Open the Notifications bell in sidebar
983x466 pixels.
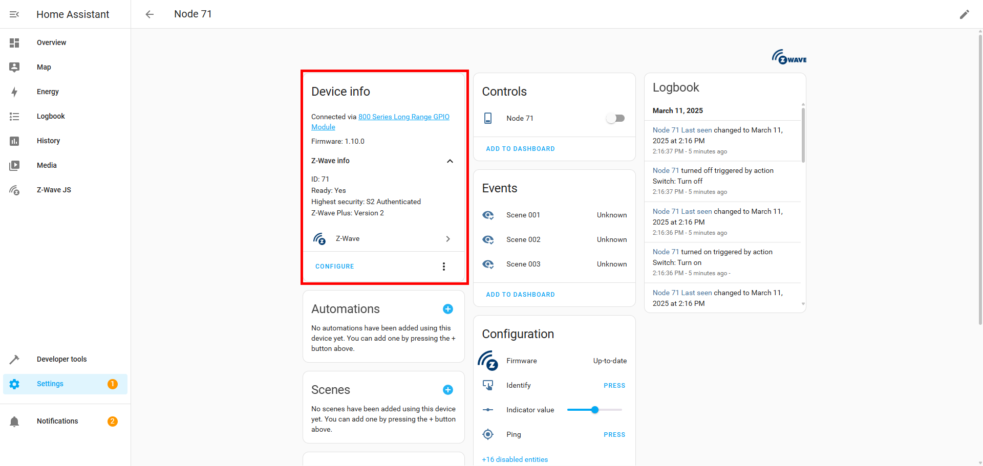14,421
